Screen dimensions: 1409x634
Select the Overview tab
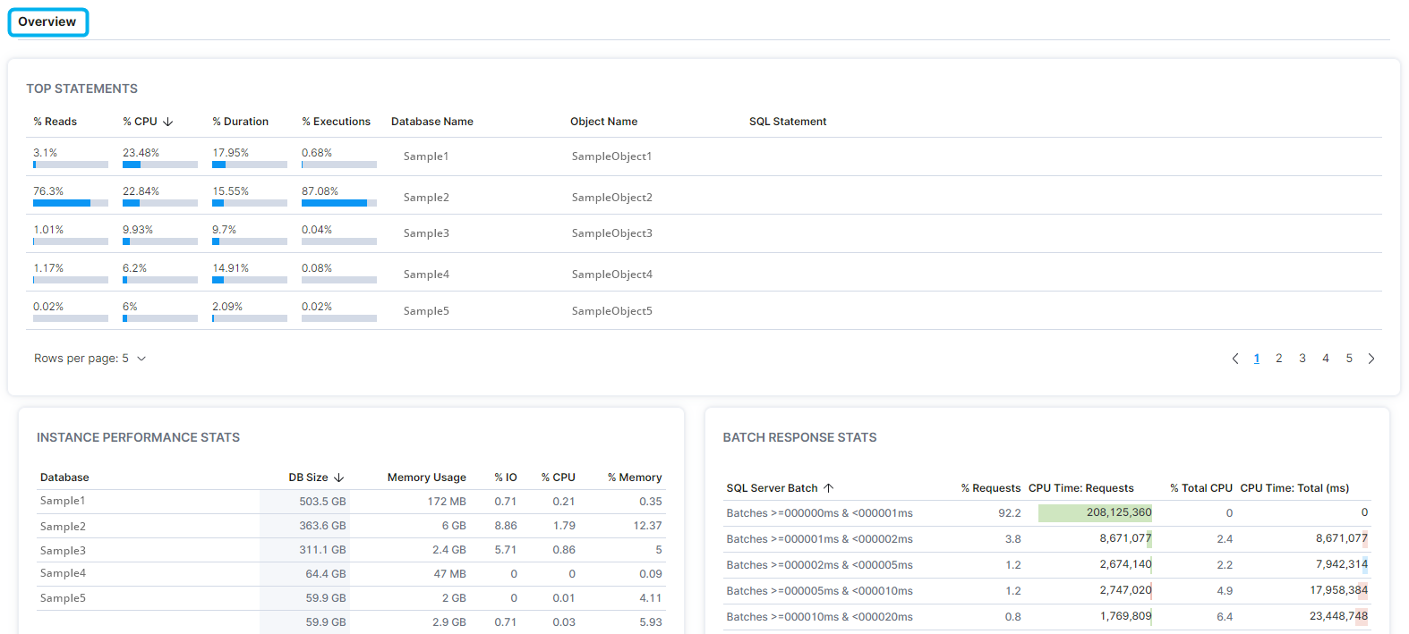point(47,22)
